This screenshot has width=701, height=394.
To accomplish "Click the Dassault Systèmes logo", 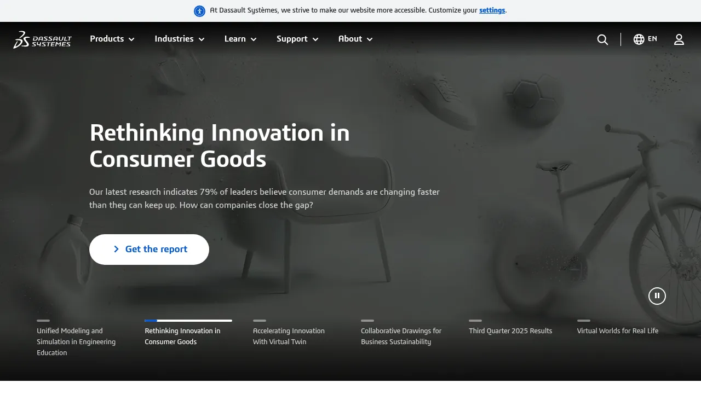I will 42,39.
